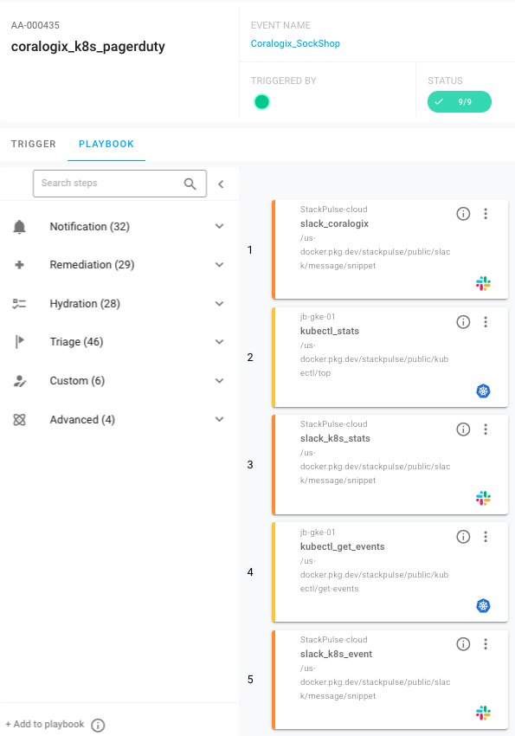Click the Notification bell icon

click(x=19, y=227)
